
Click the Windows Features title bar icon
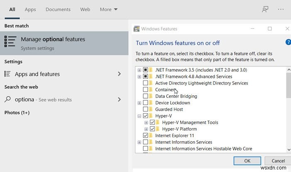[137, 29]
